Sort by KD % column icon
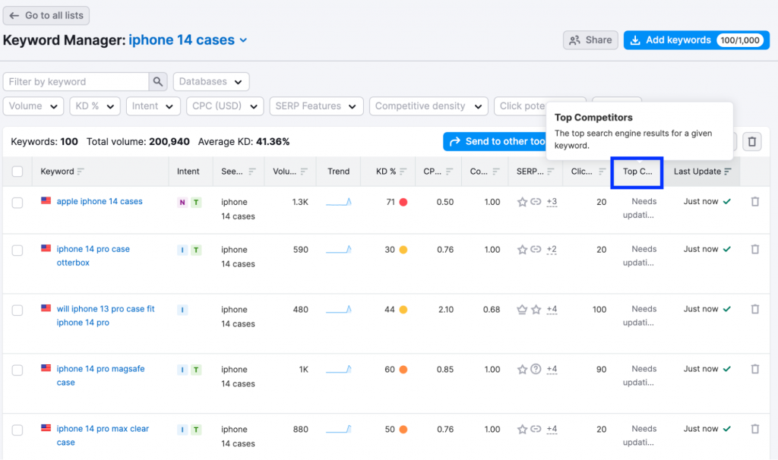Viewport: 778px width, 460px height. (403, 172)
